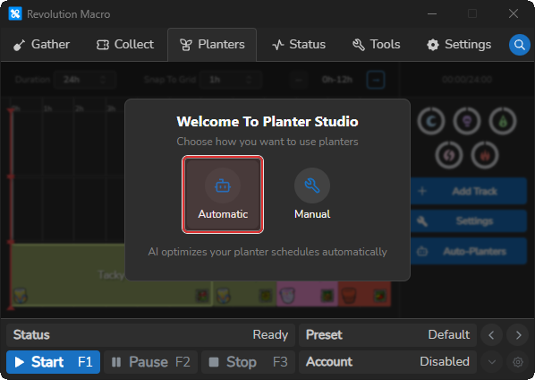Stop the macro with Stop F3

pyautogui.click(x=249, y=362)
